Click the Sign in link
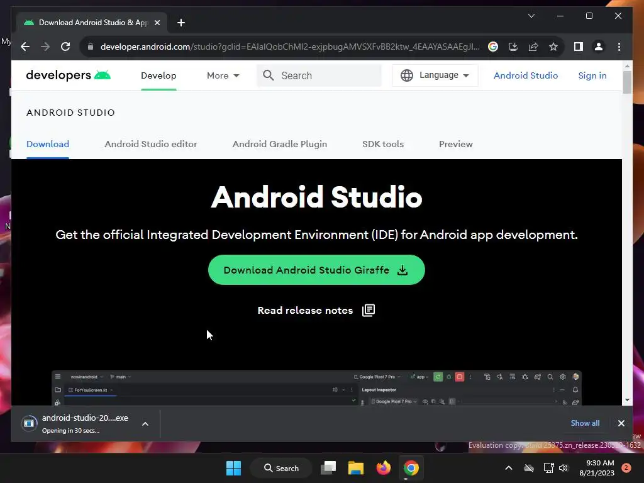644x483 pixels. (x=592, y=75)
